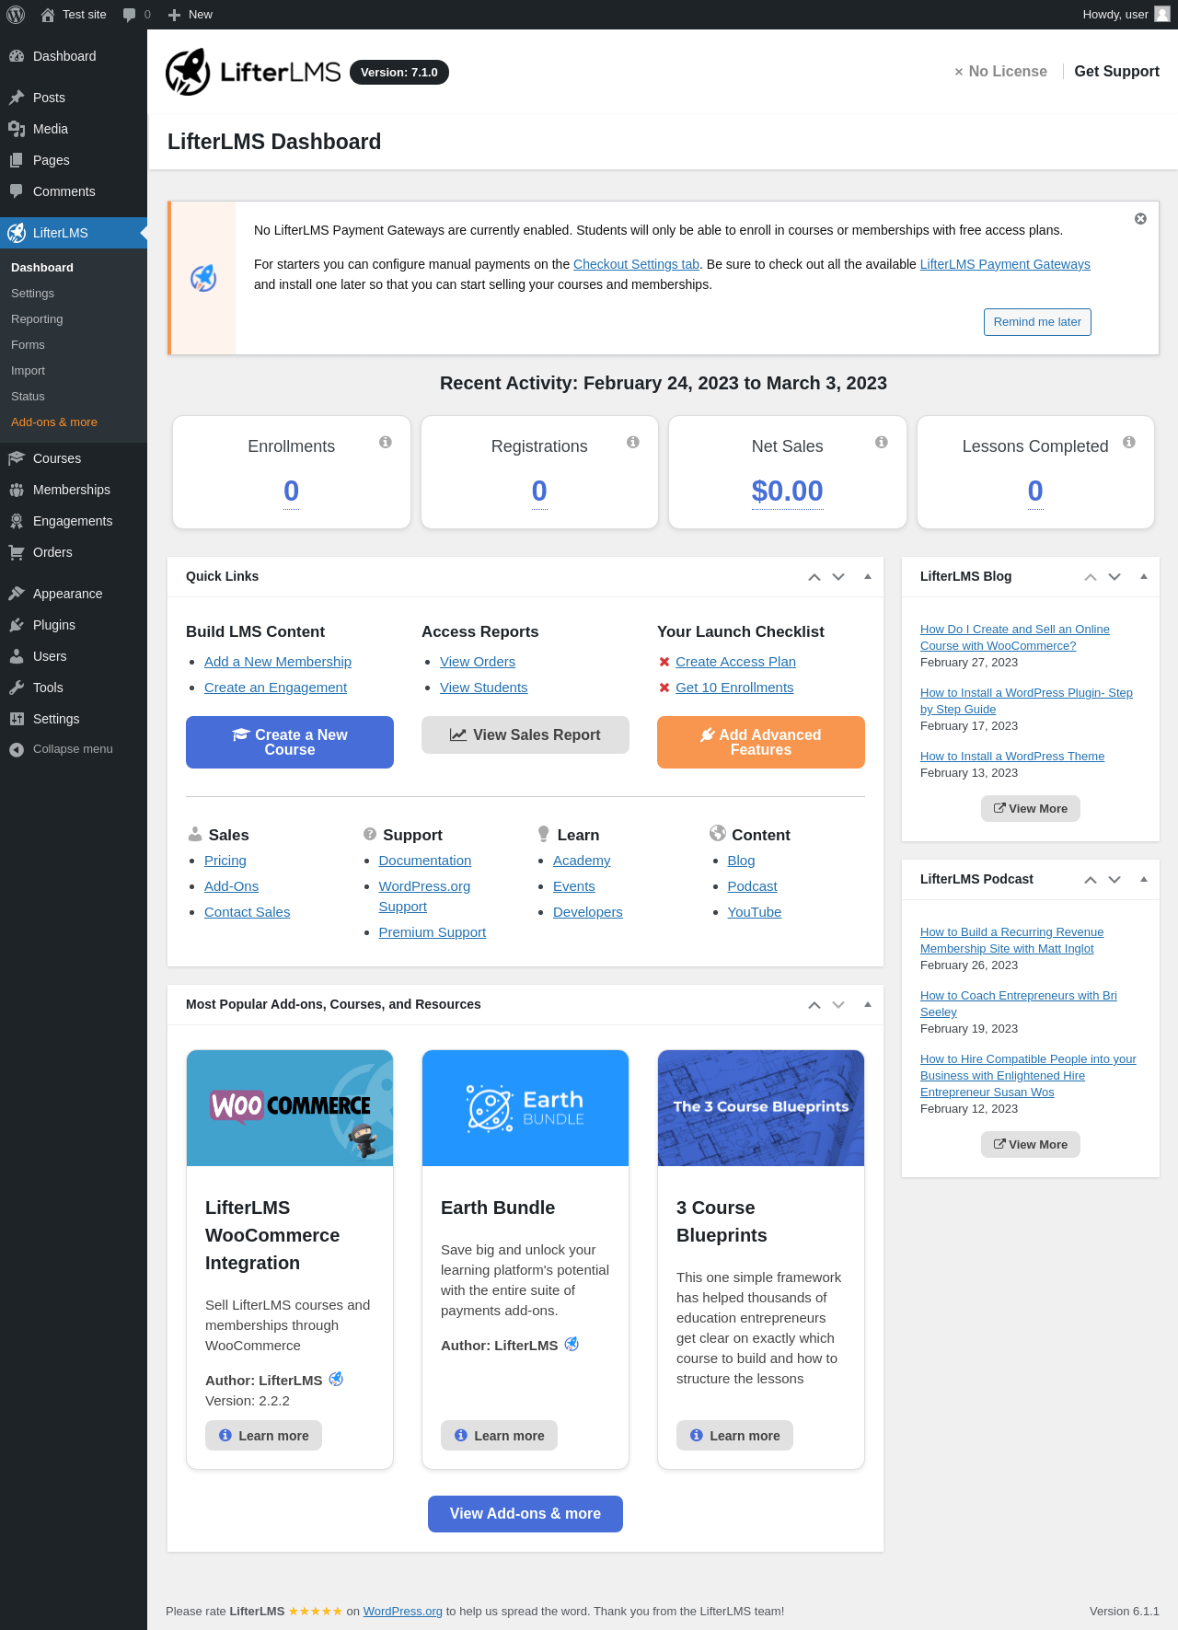Viewport: 1178px width, 1630px height.
Task: Open Add-ons & more submenu item
Action: (54, 422)
